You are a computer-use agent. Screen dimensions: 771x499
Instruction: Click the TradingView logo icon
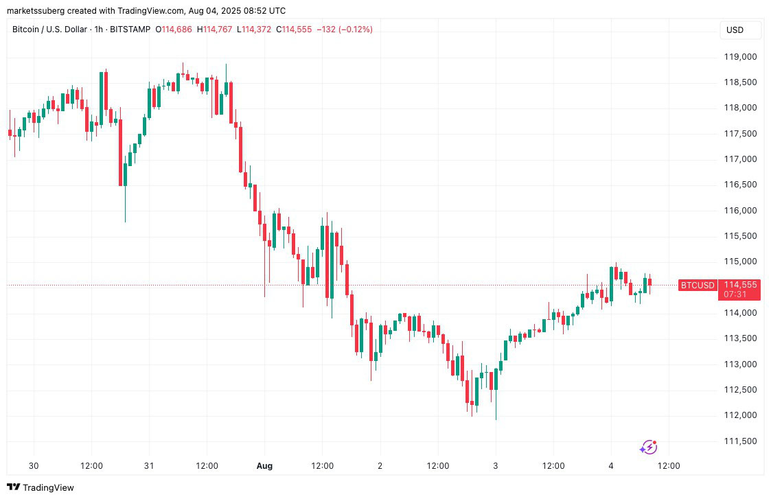click(14, 487)
